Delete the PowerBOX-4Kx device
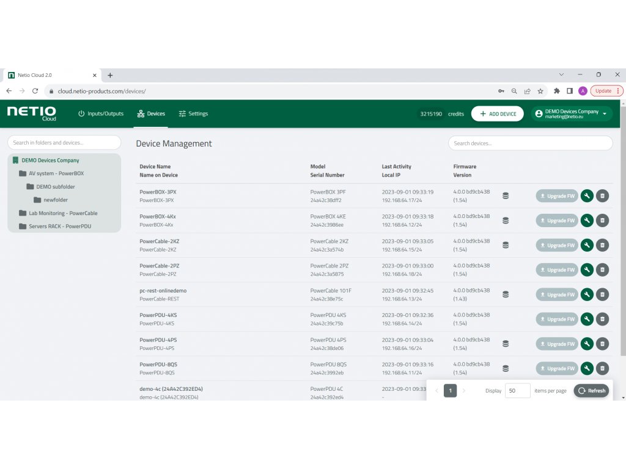626x469 pixels. coord(602,220)
